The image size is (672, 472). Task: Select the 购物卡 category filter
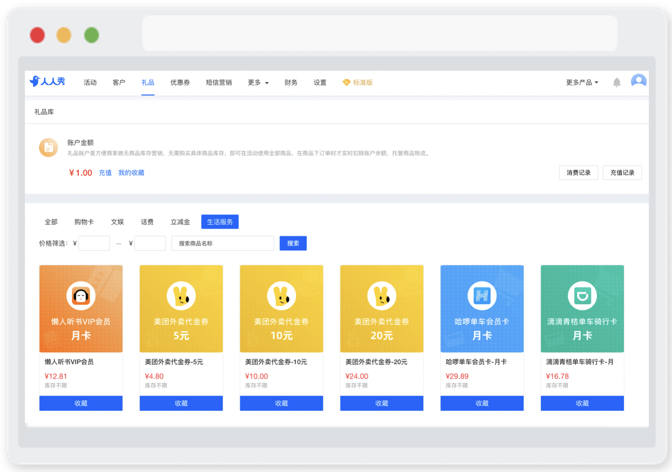click(x=84, y=222)
